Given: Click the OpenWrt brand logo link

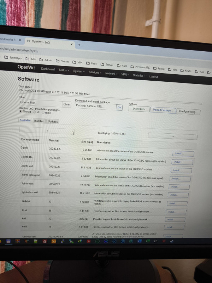Looking at the screenshot, I should point(26,67).
